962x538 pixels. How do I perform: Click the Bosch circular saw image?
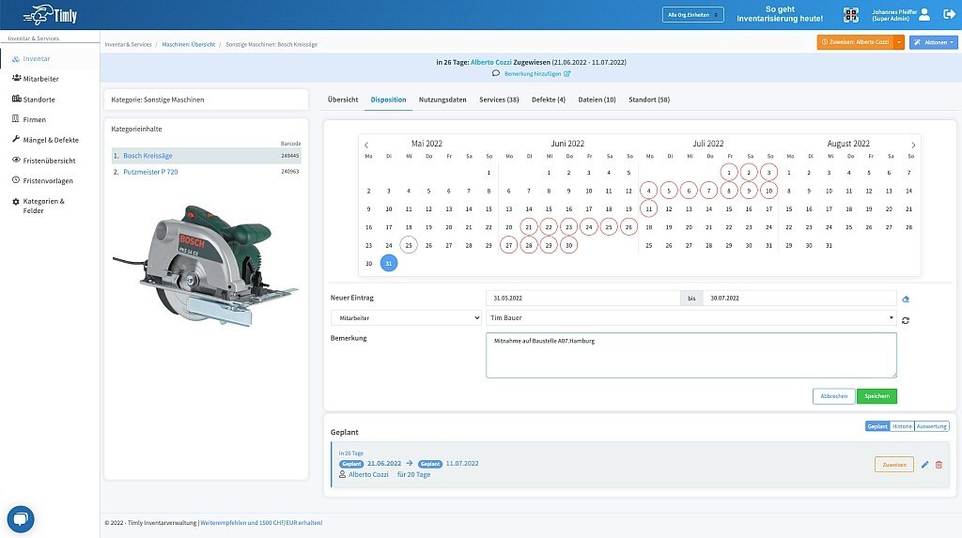206,265
